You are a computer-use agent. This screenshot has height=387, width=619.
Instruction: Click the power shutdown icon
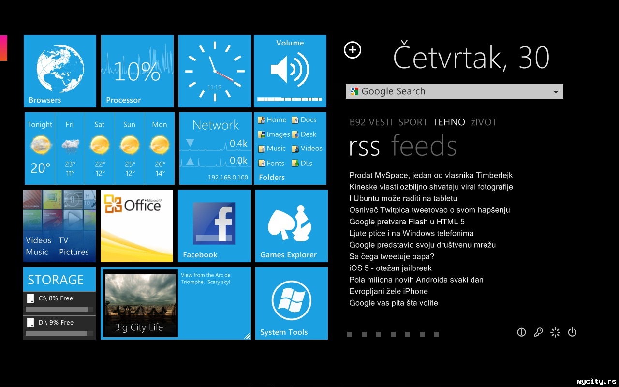point(572,332)
